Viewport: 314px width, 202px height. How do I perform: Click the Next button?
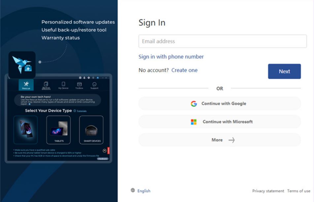coord(284,71)
